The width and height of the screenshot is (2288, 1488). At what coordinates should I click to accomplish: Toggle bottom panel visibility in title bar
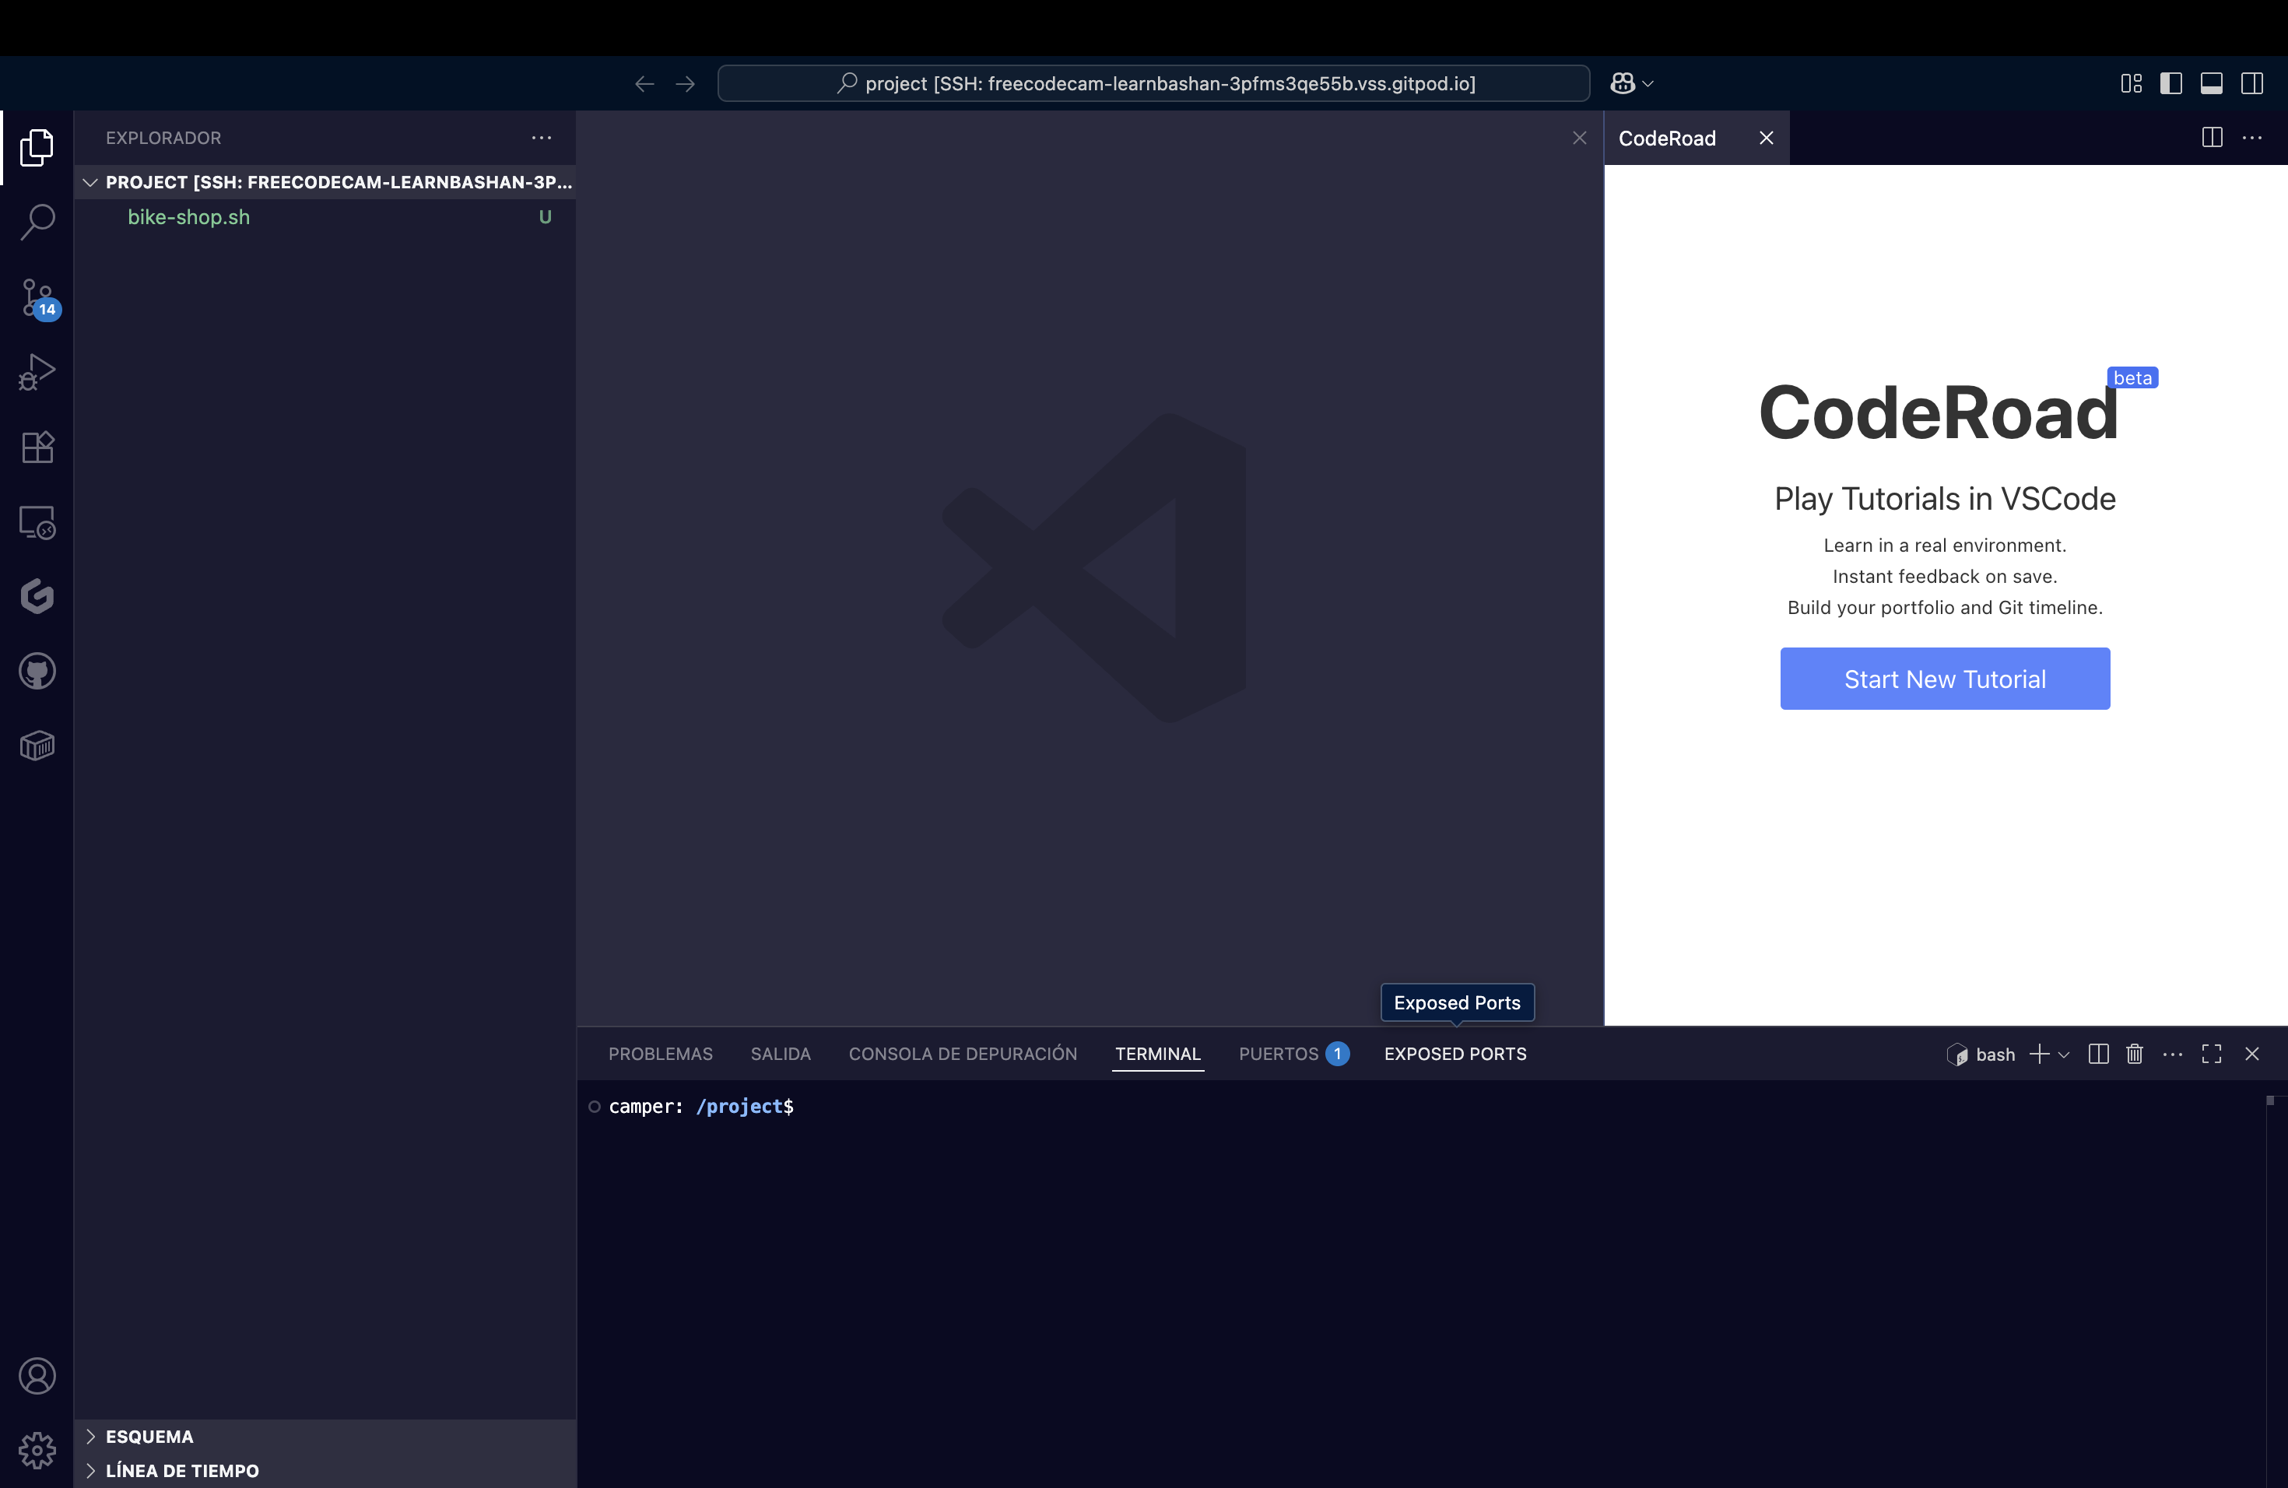point(2211,83)
